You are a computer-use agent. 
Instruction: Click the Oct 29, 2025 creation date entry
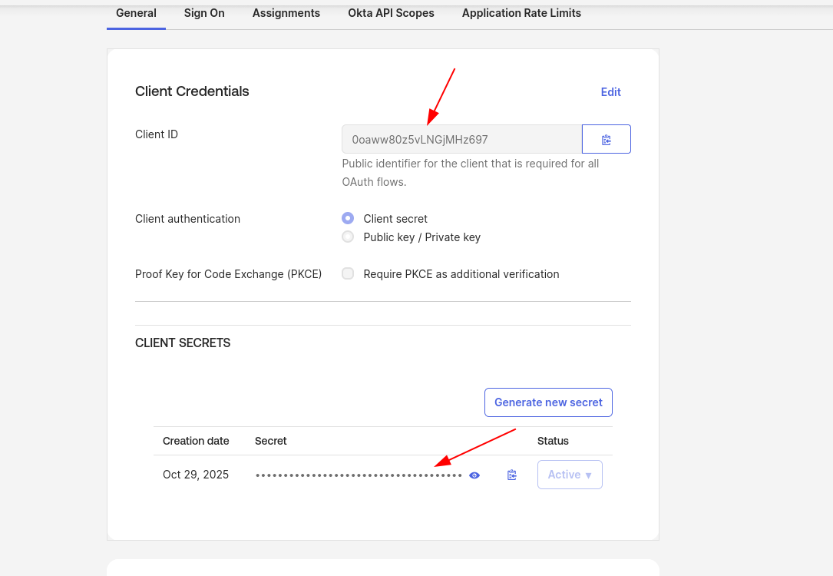tap(196, 475)
